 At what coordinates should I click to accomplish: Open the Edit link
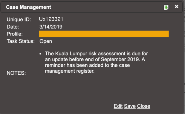118,106
